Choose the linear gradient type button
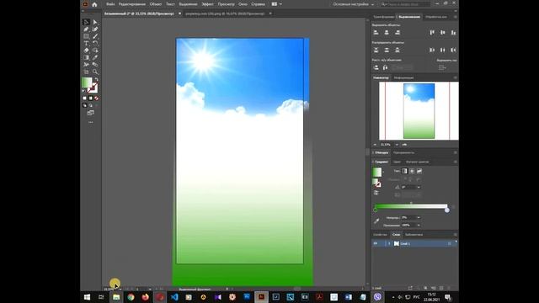Image resolution: width=539 pixels, height=303 pixels. point(404,171)
